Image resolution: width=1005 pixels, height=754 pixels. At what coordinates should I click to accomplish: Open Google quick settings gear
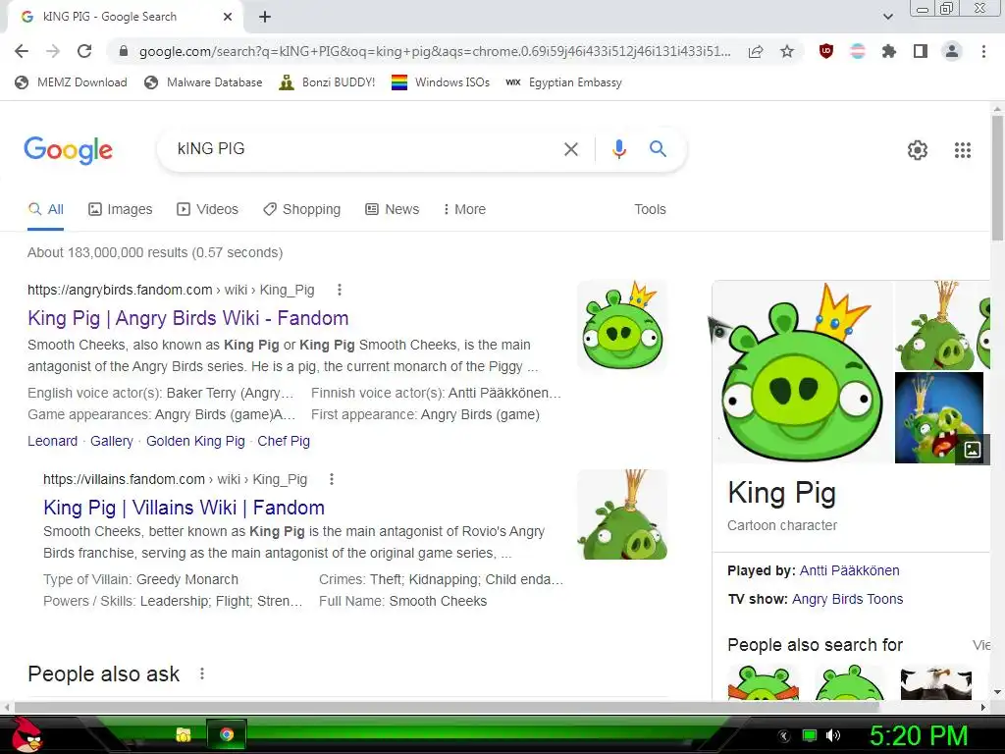(918, 150)
